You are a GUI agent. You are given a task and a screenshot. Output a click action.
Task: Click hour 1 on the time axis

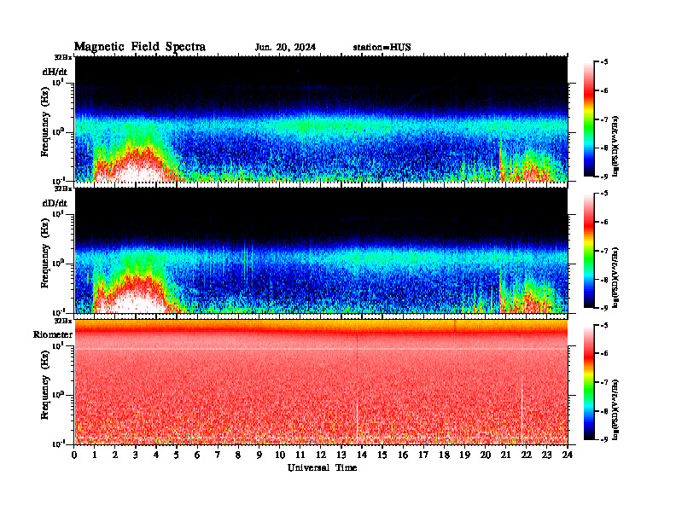tap(95, 455)
